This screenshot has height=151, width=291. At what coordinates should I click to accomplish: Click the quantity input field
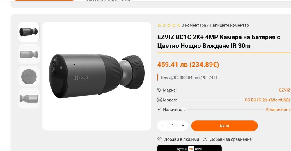click(173, 126)
